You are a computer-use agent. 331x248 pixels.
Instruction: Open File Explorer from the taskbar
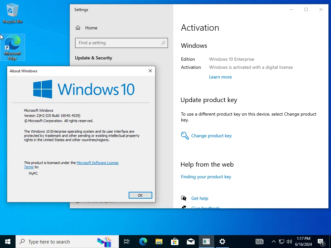click(159, 242)
